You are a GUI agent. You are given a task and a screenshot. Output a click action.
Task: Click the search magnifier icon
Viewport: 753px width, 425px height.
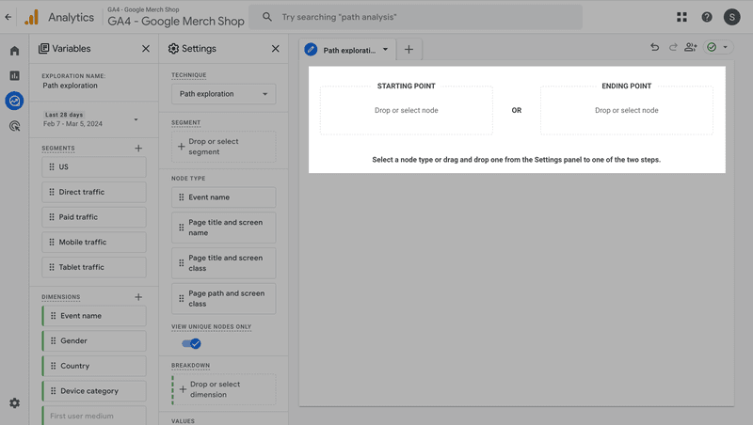pyautogui.click(x=267, y=17)
